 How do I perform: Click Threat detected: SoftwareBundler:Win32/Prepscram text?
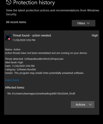[34, 59]
